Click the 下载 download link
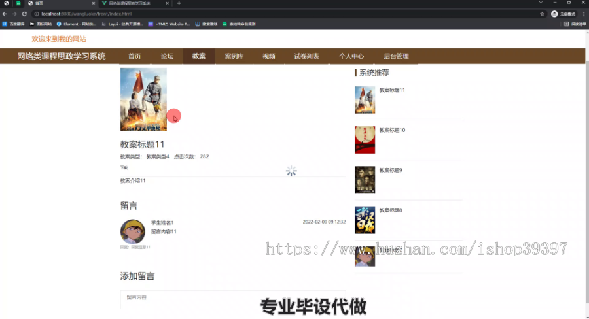 (x=124, y=168)
